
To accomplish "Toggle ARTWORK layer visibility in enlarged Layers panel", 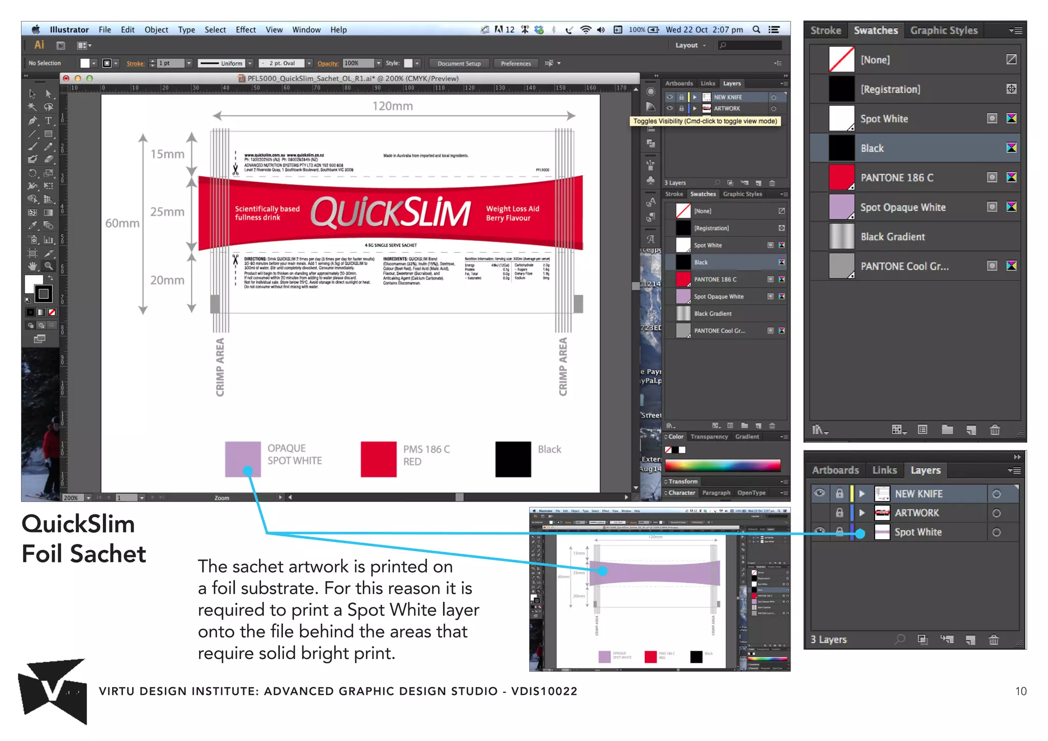I will pyautogui.click(x=820, y=513).
